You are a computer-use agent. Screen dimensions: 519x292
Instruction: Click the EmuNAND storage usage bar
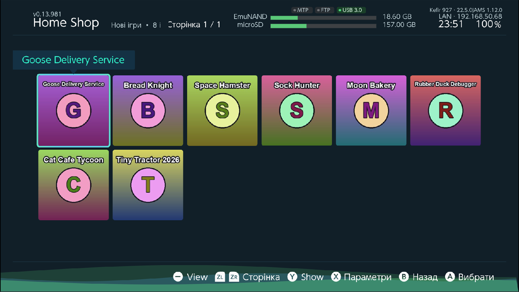(323, 18)
